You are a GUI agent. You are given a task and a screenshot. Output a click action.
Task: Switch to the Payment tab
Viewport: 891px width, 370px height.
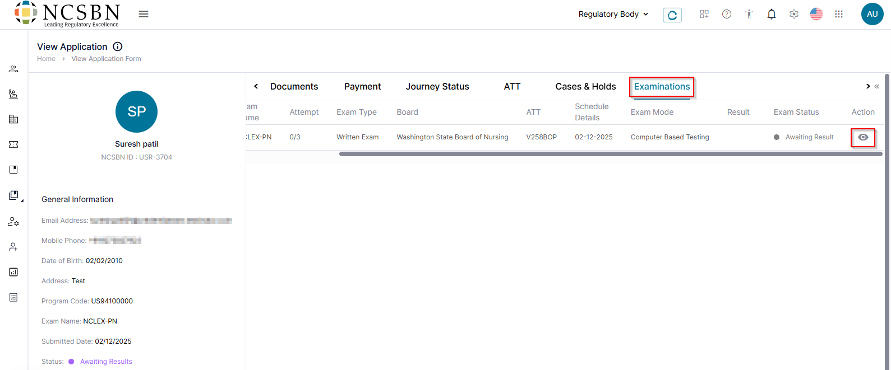(362, 86)
